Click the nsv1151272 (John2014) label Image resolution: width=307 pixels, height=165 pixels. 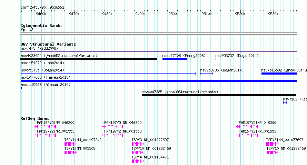42,63
